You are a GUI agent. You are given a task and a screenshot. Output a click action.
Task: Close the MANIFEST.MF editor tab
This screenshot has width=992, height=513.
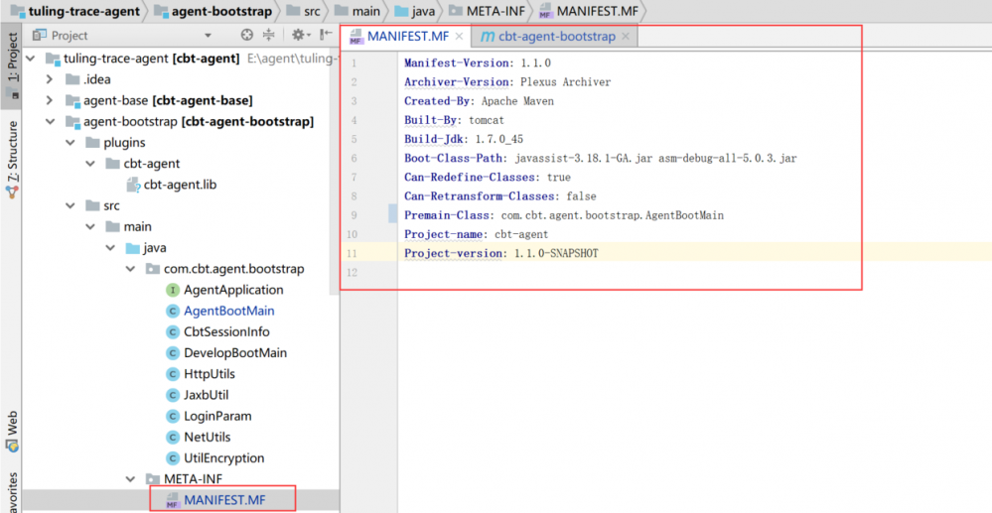point(460,36)
